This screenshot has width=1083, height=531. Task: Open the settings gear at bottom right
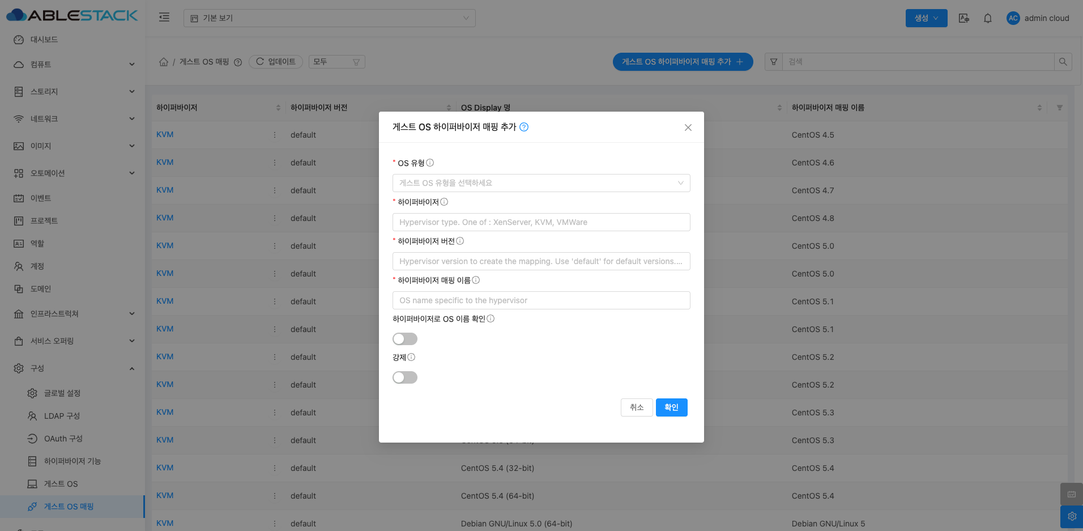tap(1071, 516)
